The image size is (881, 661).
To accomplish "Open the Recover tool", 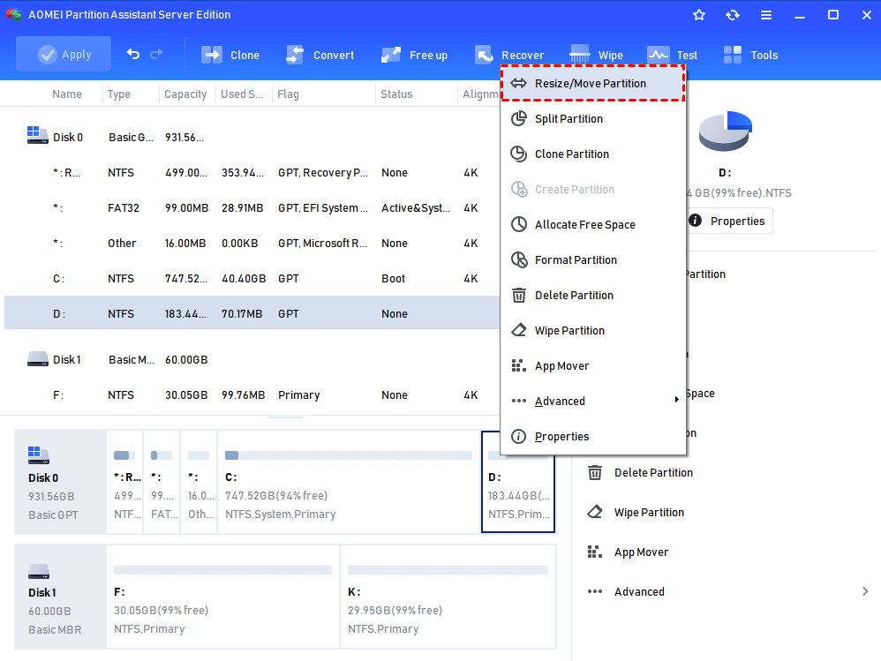I will pos(509,55).
